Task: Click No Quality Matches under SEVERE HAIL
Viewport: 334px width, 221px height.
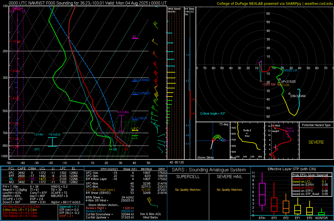Action: tap(229, 190)
